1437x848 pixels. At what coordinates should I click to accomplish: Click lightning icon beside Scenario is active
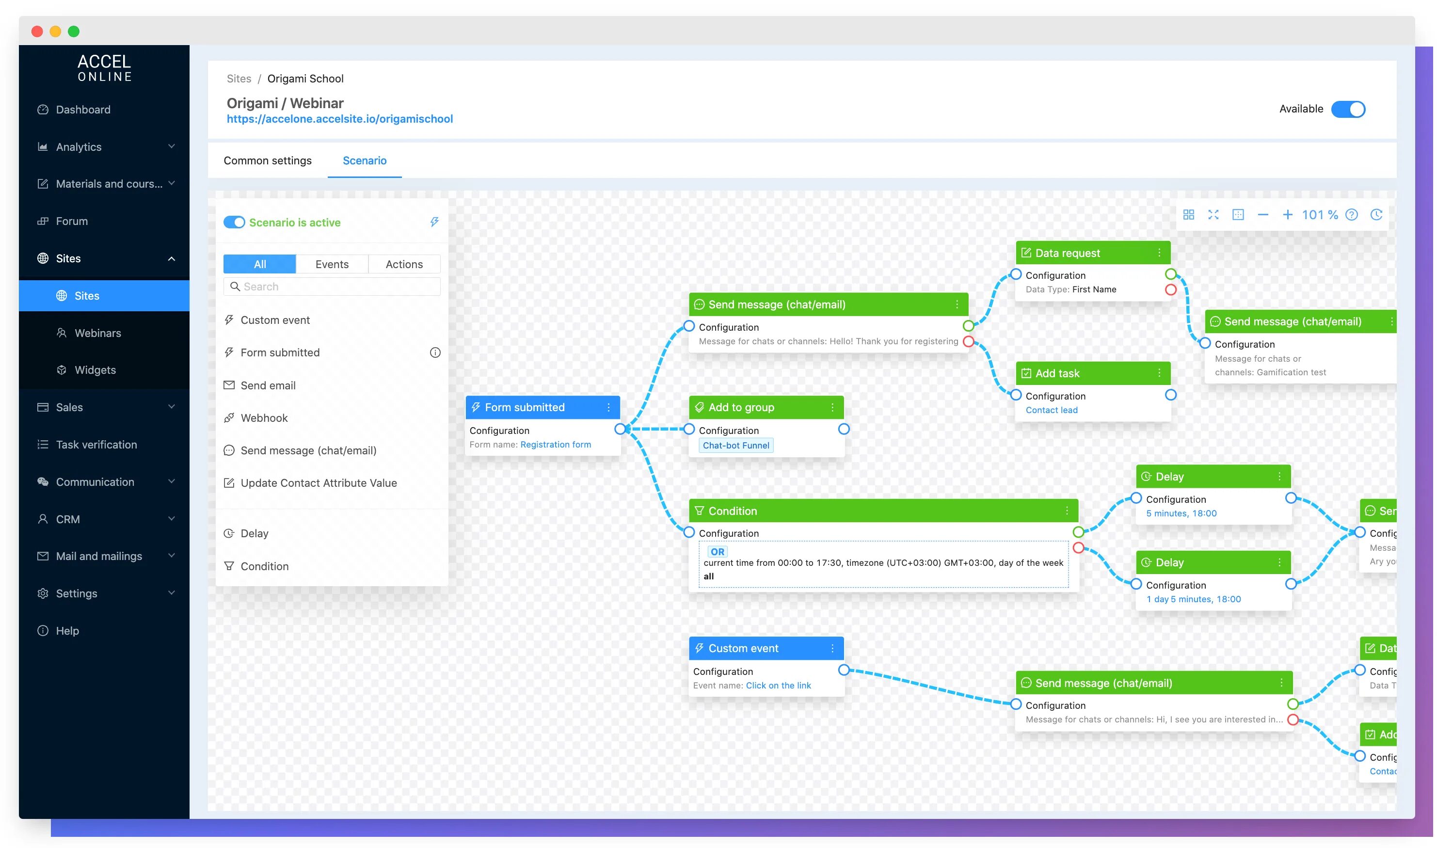pos(434,222)
